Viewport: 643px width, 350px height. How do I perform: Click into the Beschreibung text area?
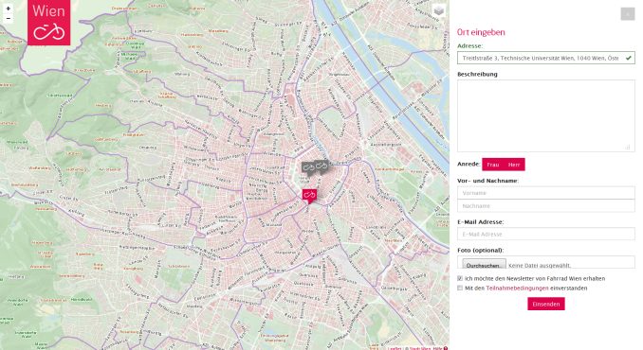[x=546, y=115]
